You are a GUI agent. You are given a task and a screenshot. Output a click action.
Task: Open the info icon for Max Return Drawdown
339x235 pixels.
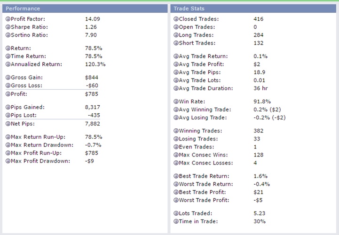[x=8, y=145]
